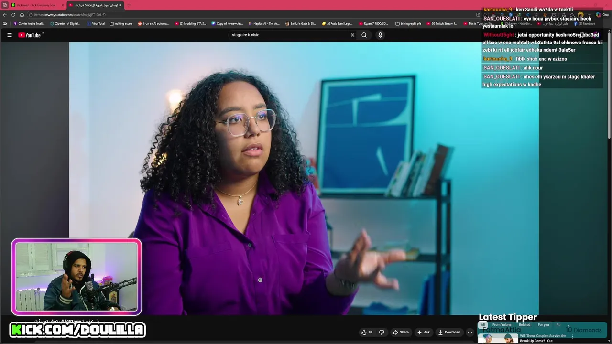Open 'ASRock Steel Lege...' bookmark
Viewport: 612px width, 344px height.
tap(337, 23)
